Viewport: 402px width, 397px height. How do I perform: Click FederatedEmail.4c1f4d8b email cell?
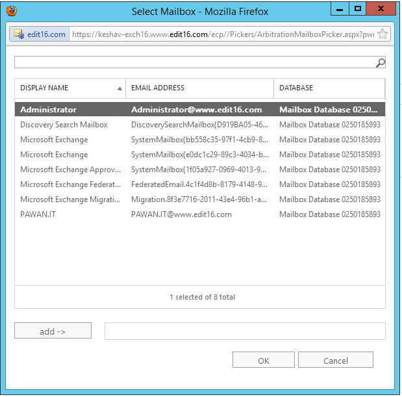coord(199,185)
